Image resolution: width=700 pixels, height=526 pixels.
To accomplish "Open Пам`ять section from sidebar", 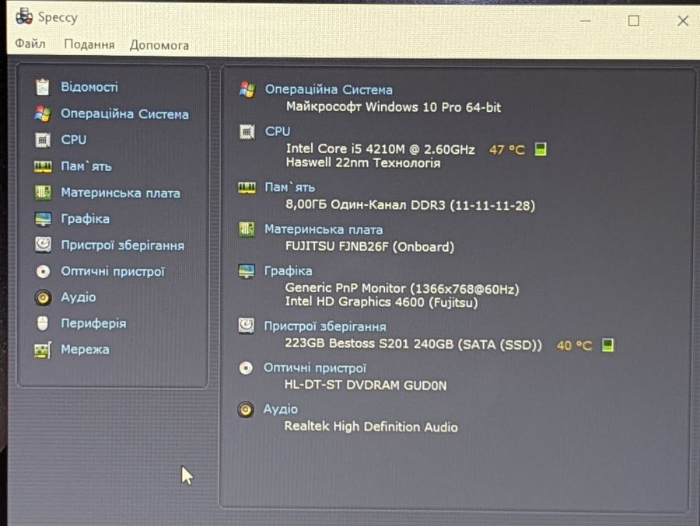I will tap(86, 166).
